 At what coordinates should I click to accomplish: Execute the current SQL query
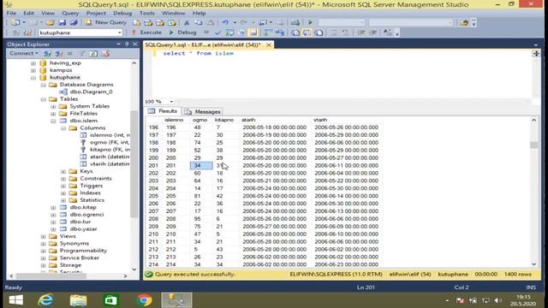pyautogui.click(x=146, y=33)
